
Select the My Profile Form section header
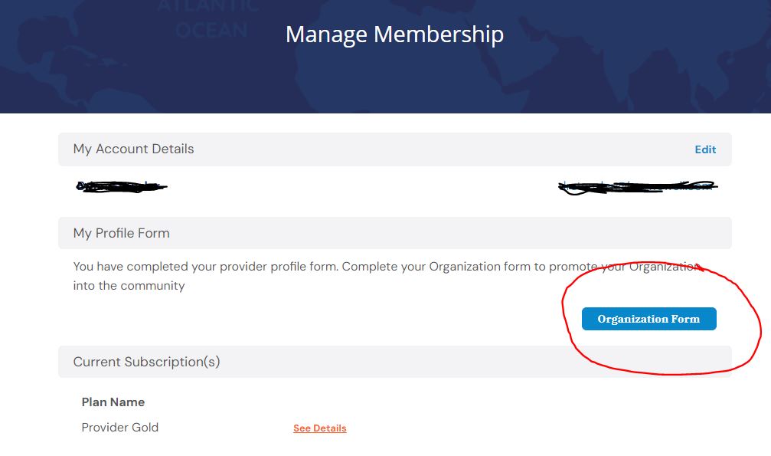(395, 233)
